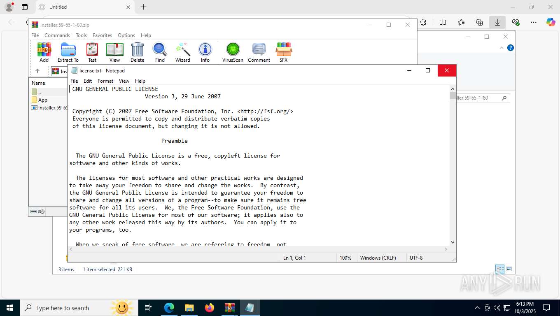Click Notepad vertical scrollbar up arrow

(x=453, y=89)
